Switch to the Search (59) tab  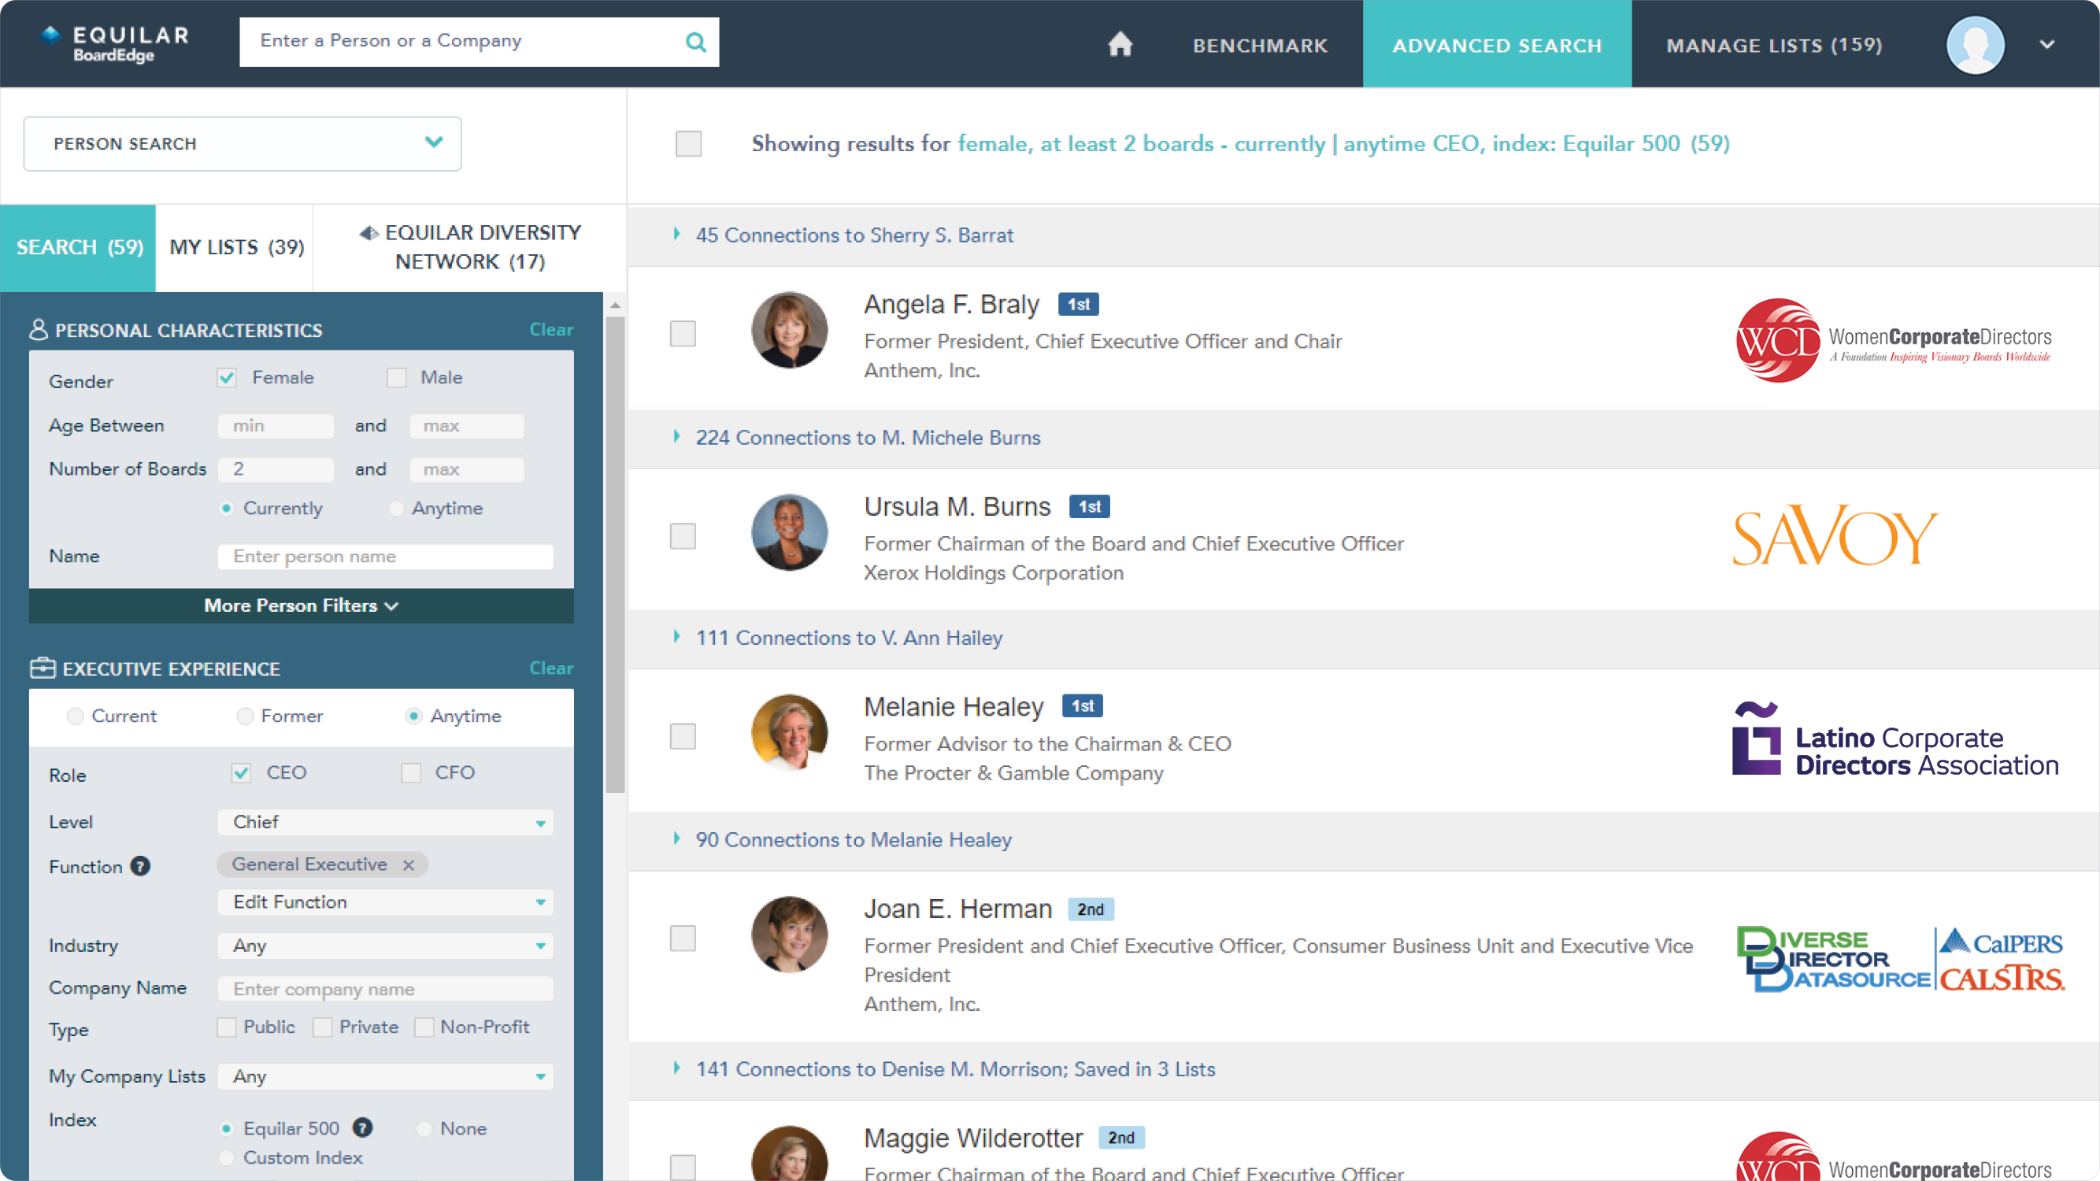(78, 248)
